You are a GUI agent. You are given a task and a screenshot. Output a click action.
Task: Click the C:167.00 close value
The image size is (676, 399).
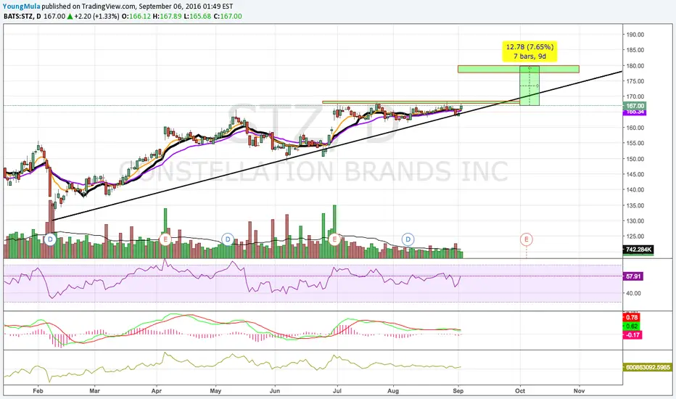228,17
